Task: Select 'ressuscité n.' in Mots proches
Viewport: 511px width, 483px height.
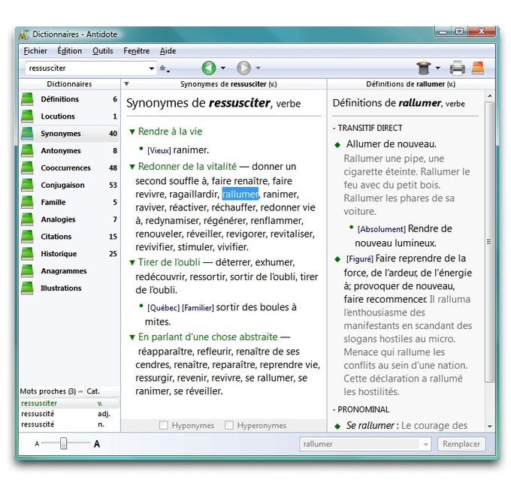Action: click(69, 424)
